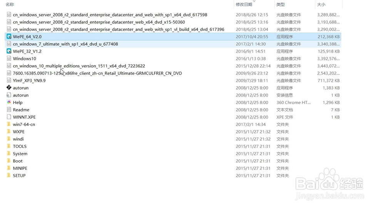Viewport: 385px width, 209px height.
Task: Select file name YlmF_XP3_YN9.9
Action: [29, 80]
